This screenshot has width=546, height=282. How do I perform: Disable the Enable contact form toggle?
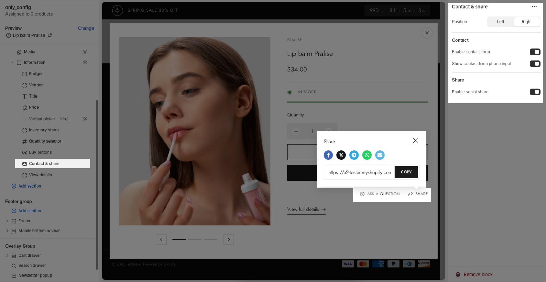click(534, 52)
